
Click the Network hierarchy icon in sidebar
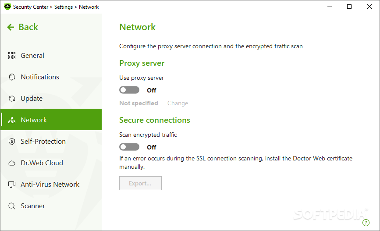(x=12, y=120)
